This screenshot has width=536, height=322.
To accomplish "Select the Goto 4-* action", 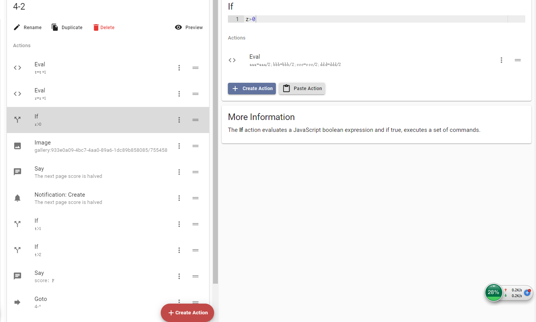I will 108,302.
